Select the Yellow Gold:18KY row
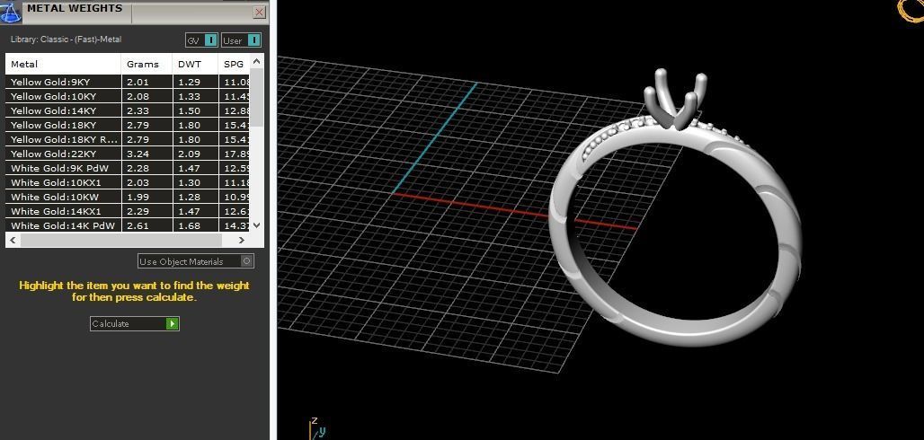924x440 pixels. pos(128,125)
